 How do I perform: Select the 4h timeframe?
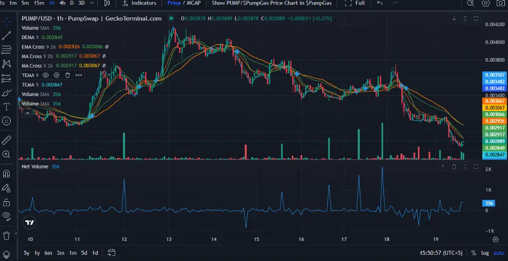62,3
